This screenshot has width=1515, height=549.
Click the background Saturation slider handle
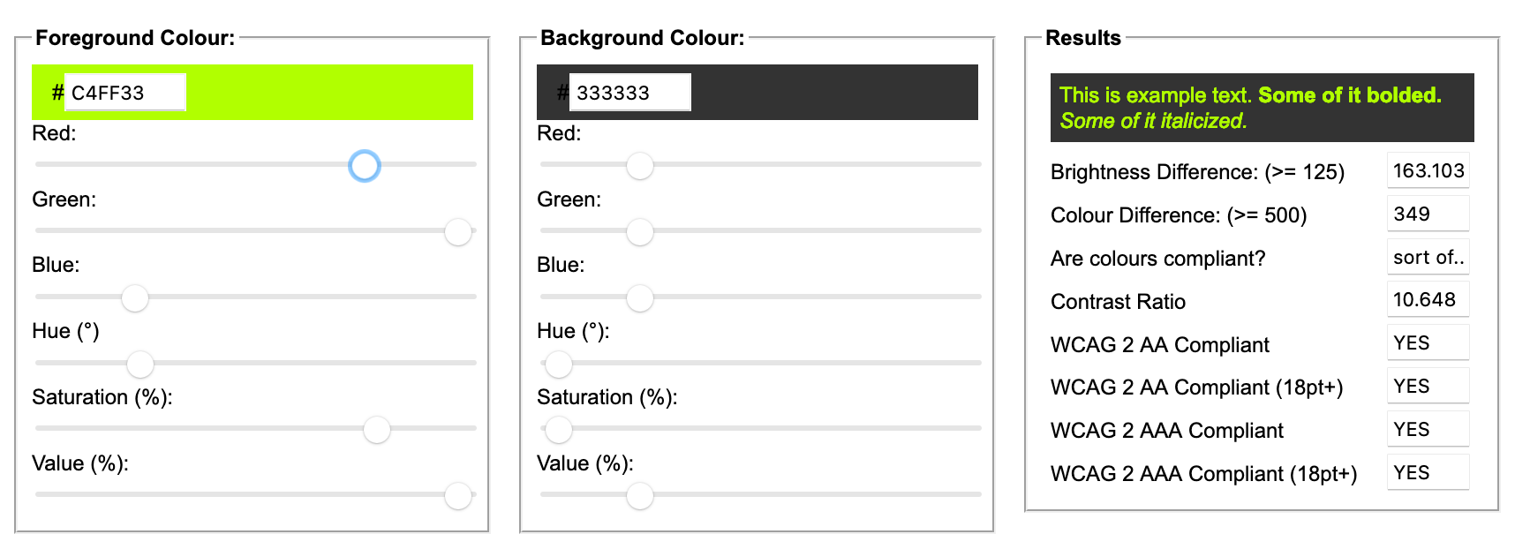(558, 429)
